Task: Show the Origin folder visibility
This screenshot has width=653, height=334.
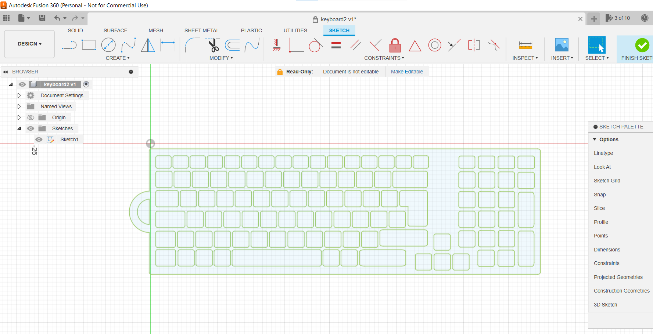Action: pos(31,117)
